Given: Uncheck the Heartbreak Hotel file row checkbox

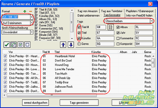Looking at the screenshot, I should pyautogui.click(x=5, y=56).
